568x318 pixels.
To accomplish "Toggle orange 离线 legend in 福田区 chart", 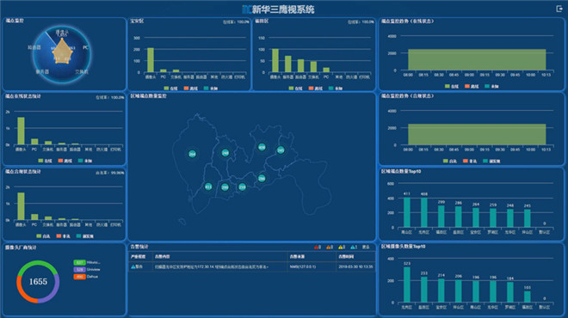I will (x=316, y=89).
